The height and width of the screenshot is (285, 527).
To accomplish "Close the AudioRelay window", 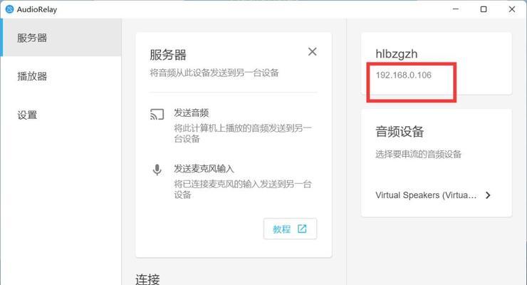I will [512, 9].
